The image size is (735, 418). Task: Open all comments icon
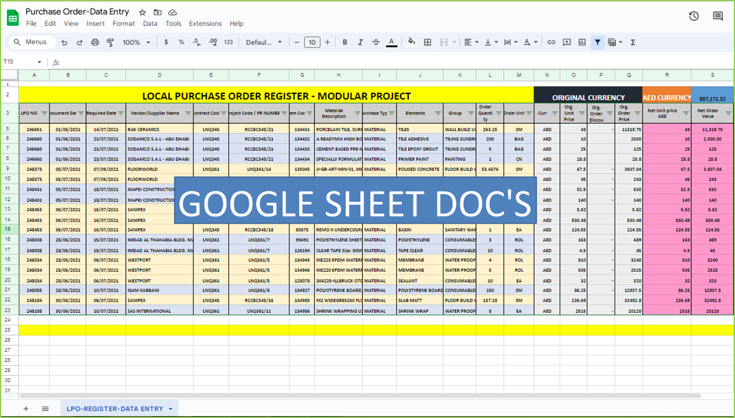(718, 16)
